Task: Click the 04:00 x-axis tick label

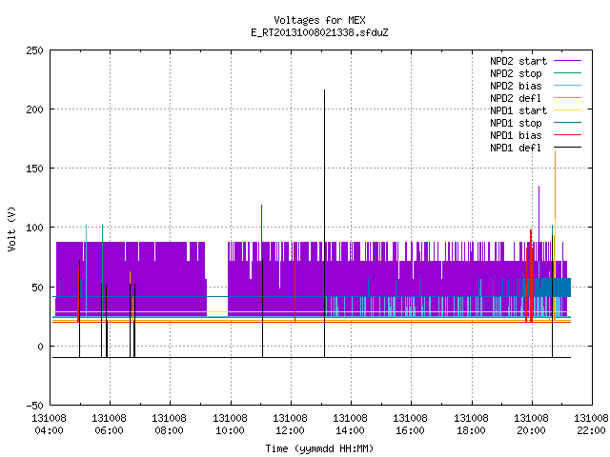Action: (x=49, y=430)
